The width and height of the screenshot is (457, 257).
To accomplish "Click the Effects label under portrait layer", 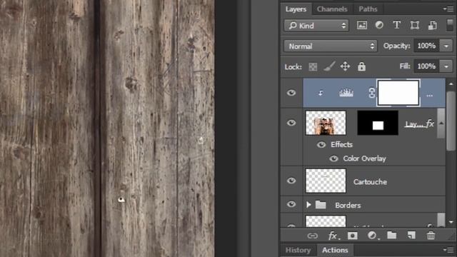I will tap(341, 144).
